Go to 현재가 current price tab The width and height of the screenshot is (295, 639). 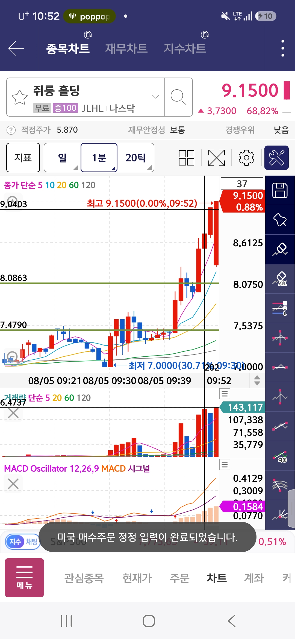(137, 578)
